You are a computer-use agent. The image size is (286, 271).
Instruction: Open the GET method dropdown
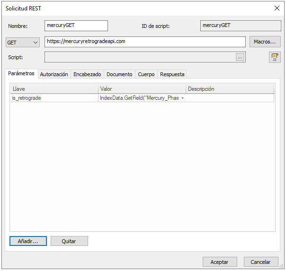point(23,43)
